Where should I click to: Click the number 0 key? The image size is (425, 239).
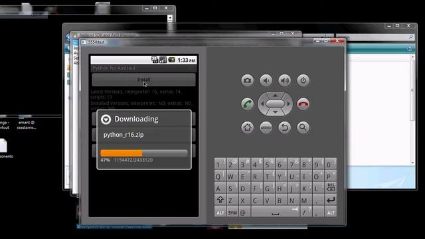pos(331,164)
